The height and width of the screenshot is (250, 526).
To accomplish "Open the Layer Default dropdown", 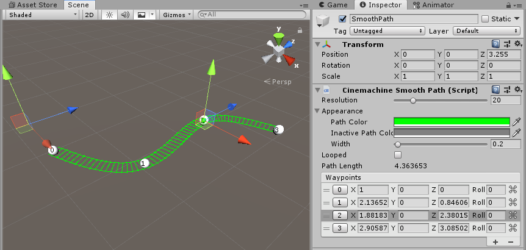I will [487, 31].
